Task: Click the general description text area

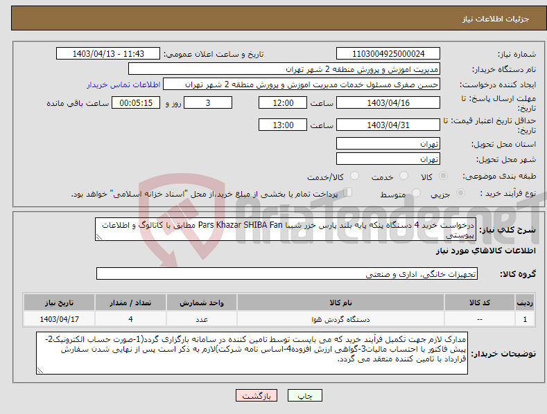Action: (286, 229)
